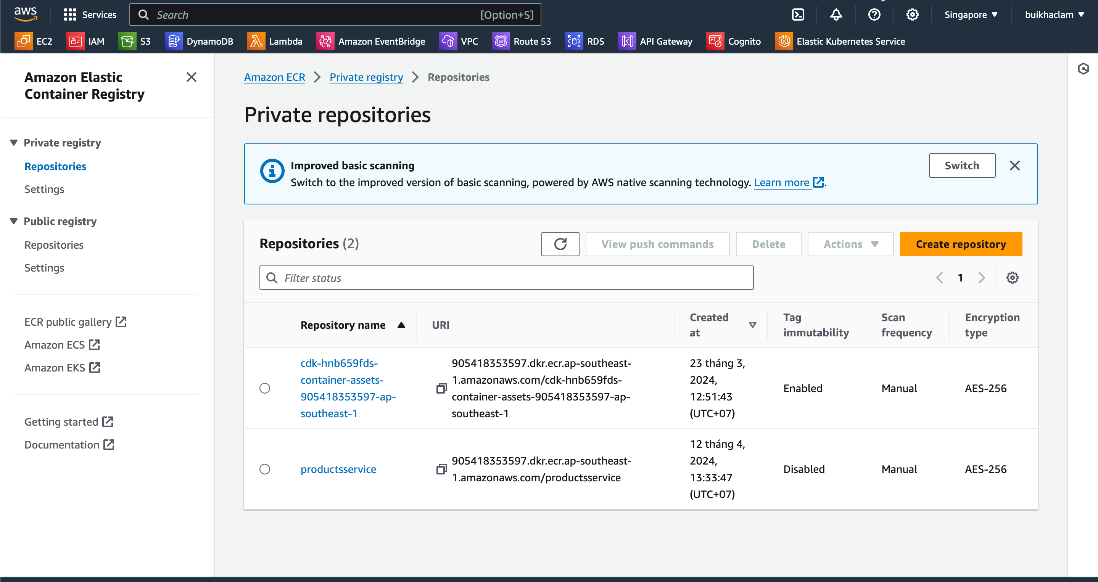Open the Route 53 shortcut icon
The image size is (1098, 582).
pyautogui.click(x=501, y=41)
